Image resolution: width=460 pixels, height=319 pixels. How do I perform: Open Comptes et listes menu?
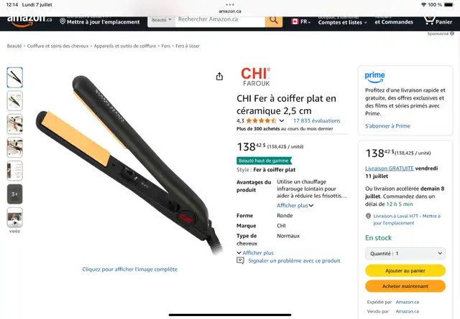tap(342, 21)
